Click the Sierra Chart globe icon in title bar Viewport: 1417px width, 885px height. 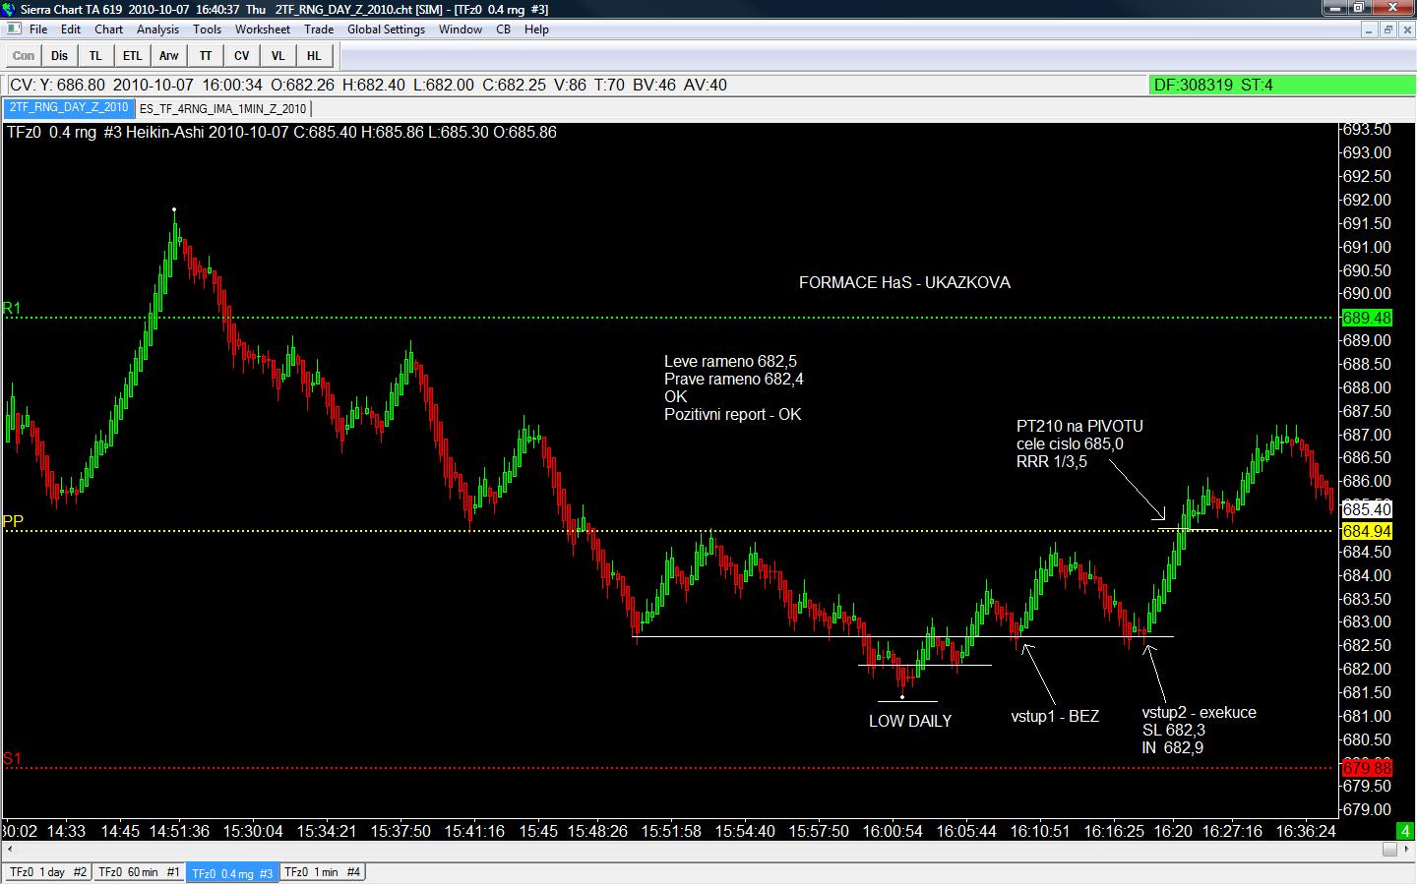[x=10, y=9]
